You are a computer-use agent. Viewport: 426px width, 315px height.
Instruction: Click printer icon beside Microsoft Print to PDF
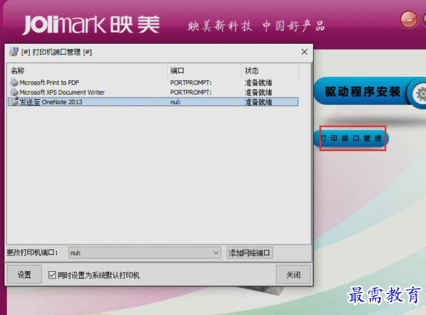point(14,82)
